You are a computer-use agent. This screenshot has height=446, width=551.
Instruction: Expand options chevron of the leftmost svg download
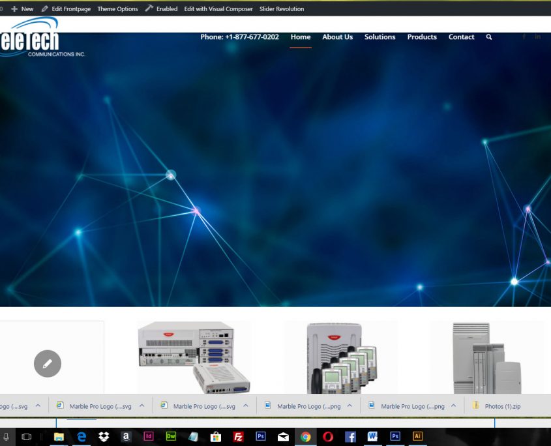pyautogui.click(x=38, y=406)
